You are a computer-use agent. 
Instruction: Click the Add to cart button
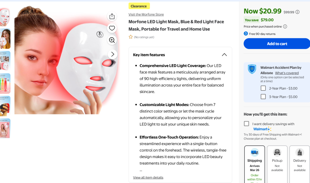pos(277,43)
